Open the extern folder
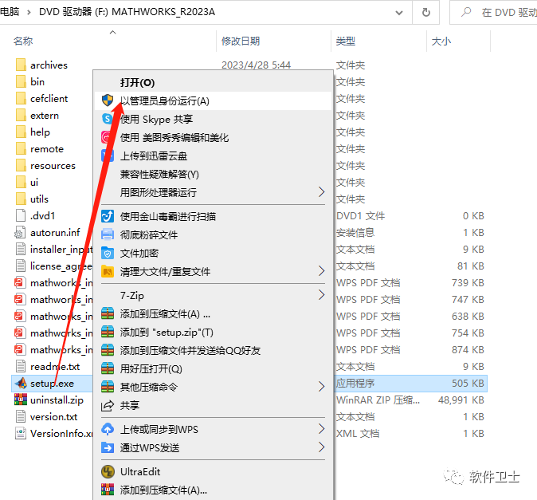Image resolution: width=537 pixels, height=500 pixels. click(45, 115)
